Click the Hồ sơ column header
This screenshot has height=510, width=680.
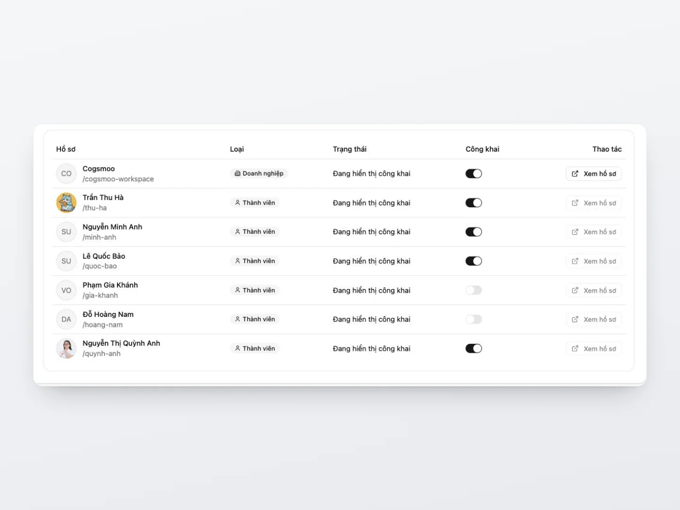[x=66, y=149]
